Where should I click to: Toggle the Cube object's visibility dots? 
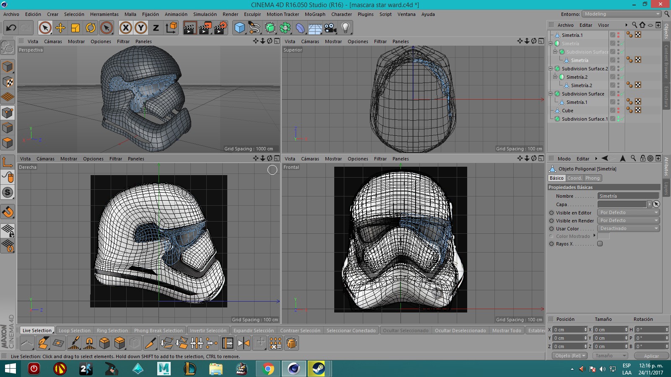[619, 111]
